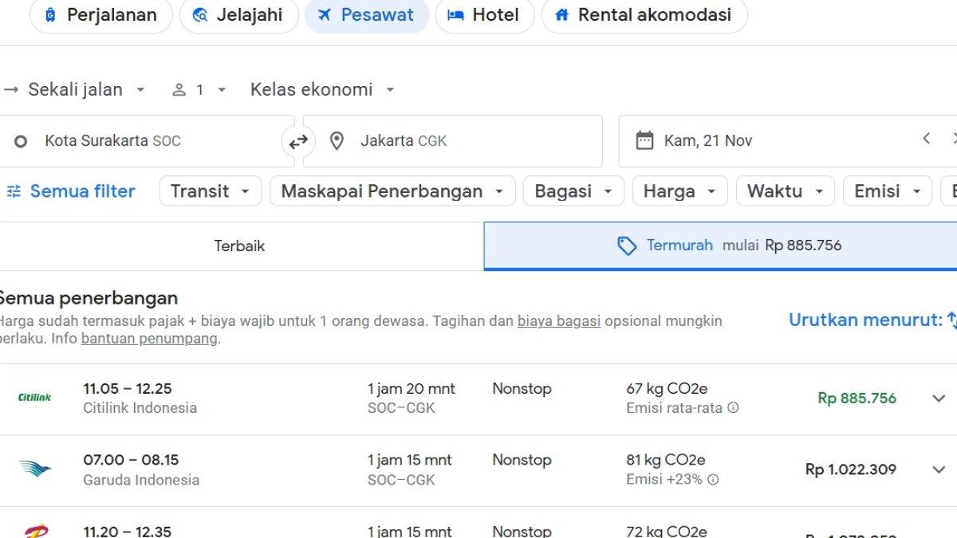The width and height of the screenshot is (957, 538).
Task: Open the Kelas ekonomi class dropdown
Action: (322, 90)
